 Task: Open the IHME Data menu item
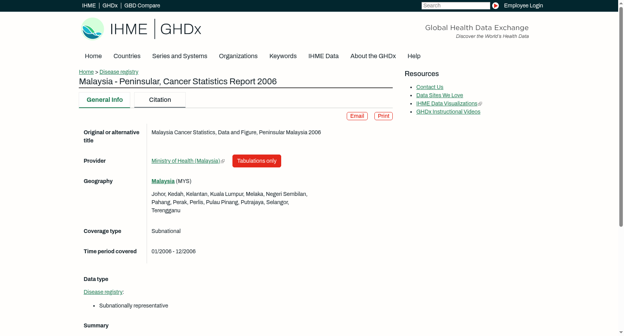323,56
